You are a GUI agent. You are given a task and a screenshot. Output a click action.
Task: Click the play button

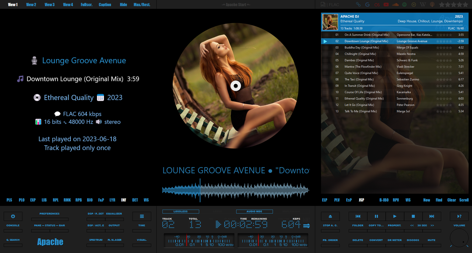[395, 216]
